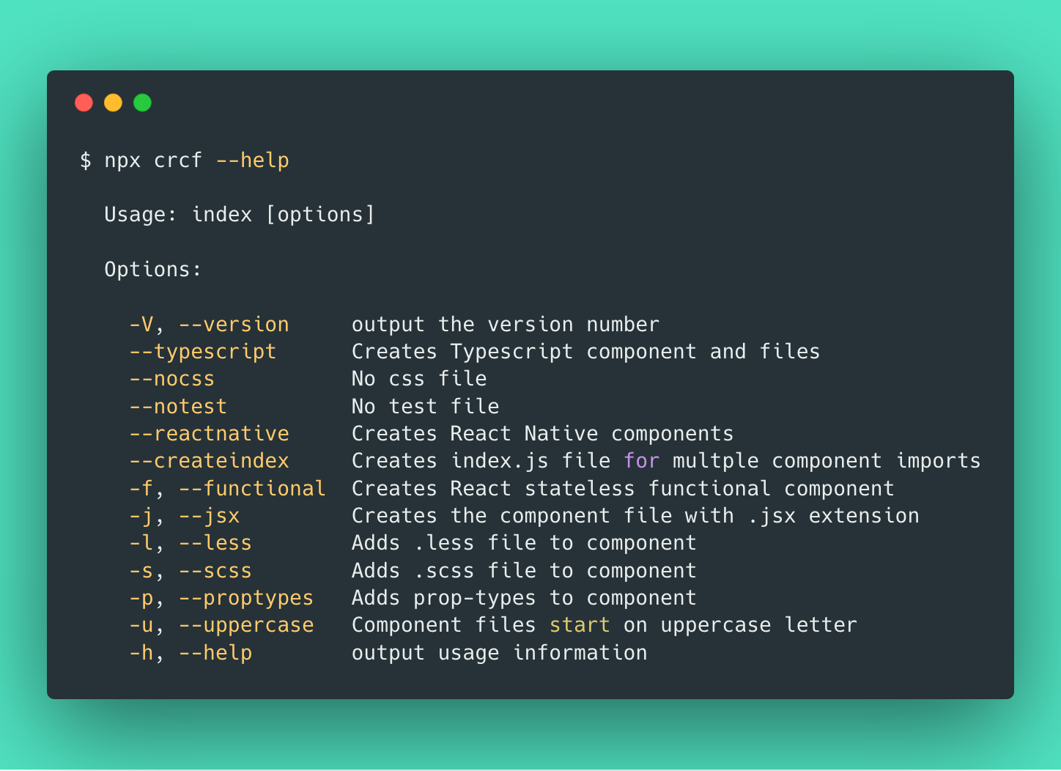Click the --createindex option flag
The height and width of the screenshot is (771, 1061).
click(209, 461)
